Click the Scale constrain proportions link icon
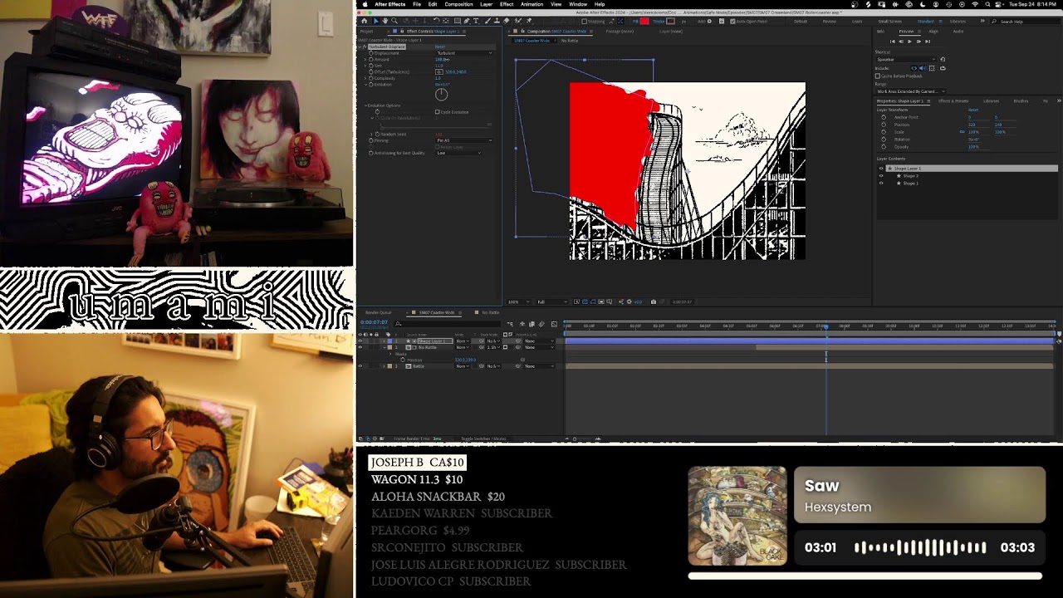Screen dimensions: 1063x598 (x=963, y=132)
